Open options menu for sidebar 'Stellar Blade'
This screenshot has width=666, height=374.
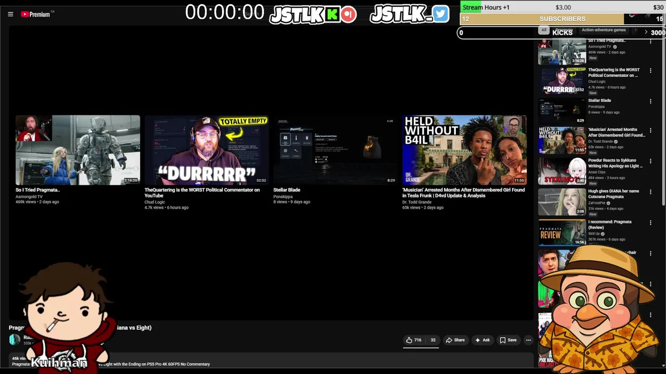pos(650,101)
